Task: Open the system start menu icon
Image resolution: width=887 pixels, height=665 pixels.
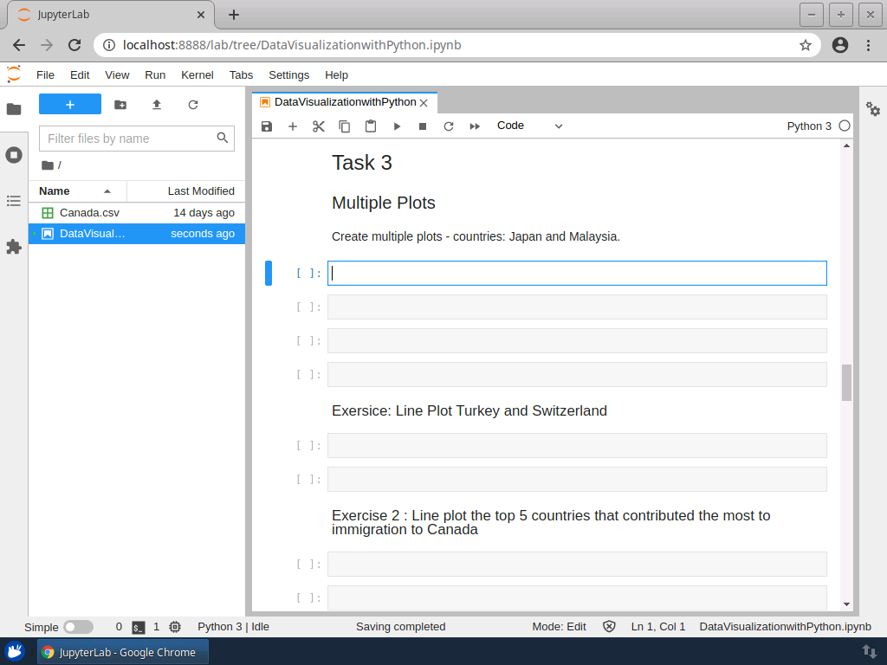Action: [15, 652]
